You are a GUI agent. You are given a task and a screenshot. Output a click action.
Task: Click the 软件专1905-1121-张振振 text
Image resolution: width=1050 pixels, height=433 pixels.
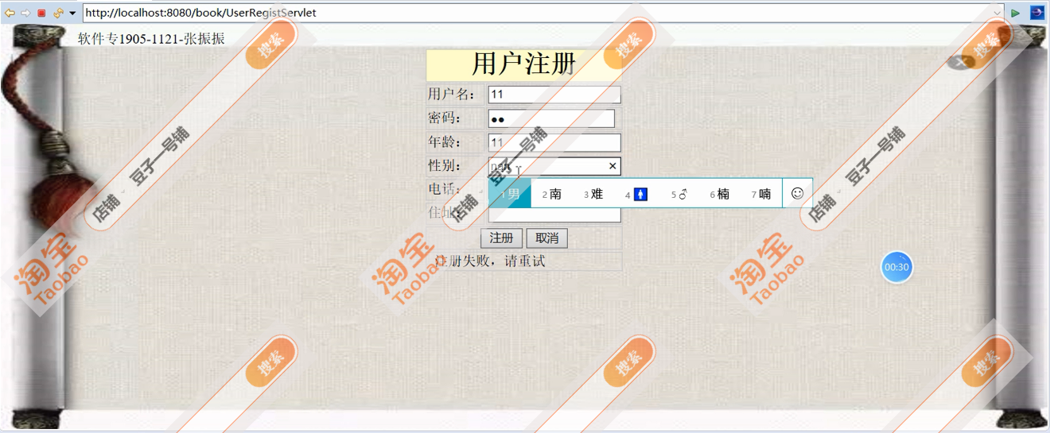pyautogui.click(x=151, y=38)
